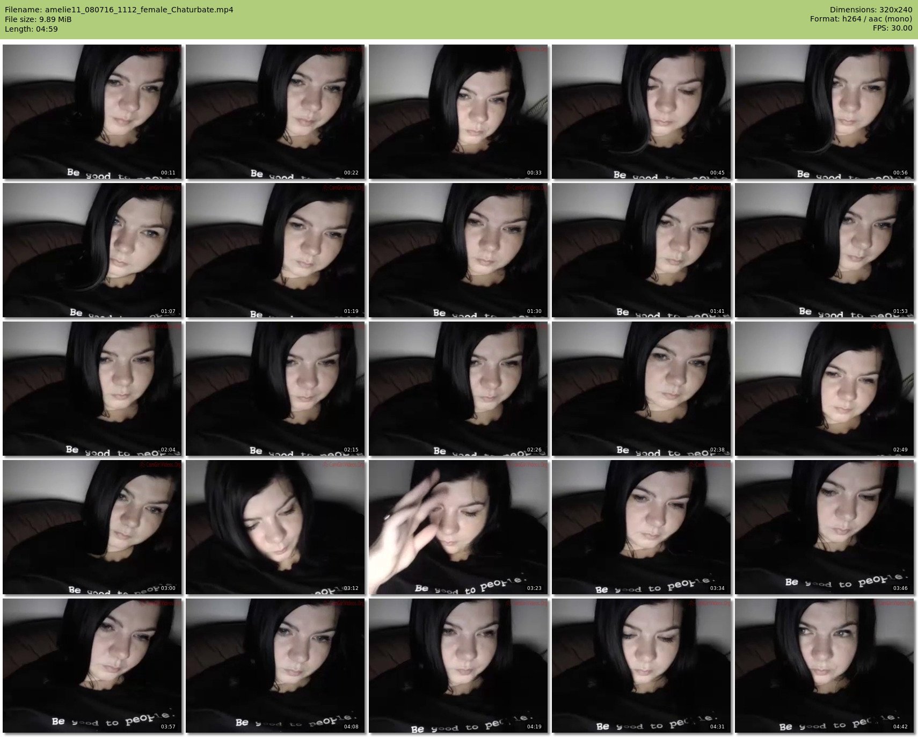The image size is (918, 737).
Task: Open the thumbnail timestamped 00:56
Action: point(824,112)
